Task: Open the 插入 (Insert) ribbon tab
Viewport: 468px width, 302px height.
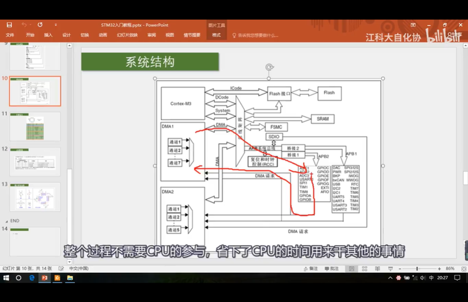Action: click(x=48, y=35)
